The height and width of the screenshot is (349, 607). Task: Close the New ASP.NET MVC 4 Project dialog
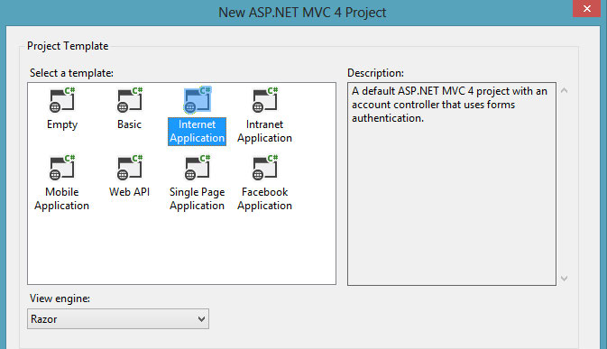(587, 8)
